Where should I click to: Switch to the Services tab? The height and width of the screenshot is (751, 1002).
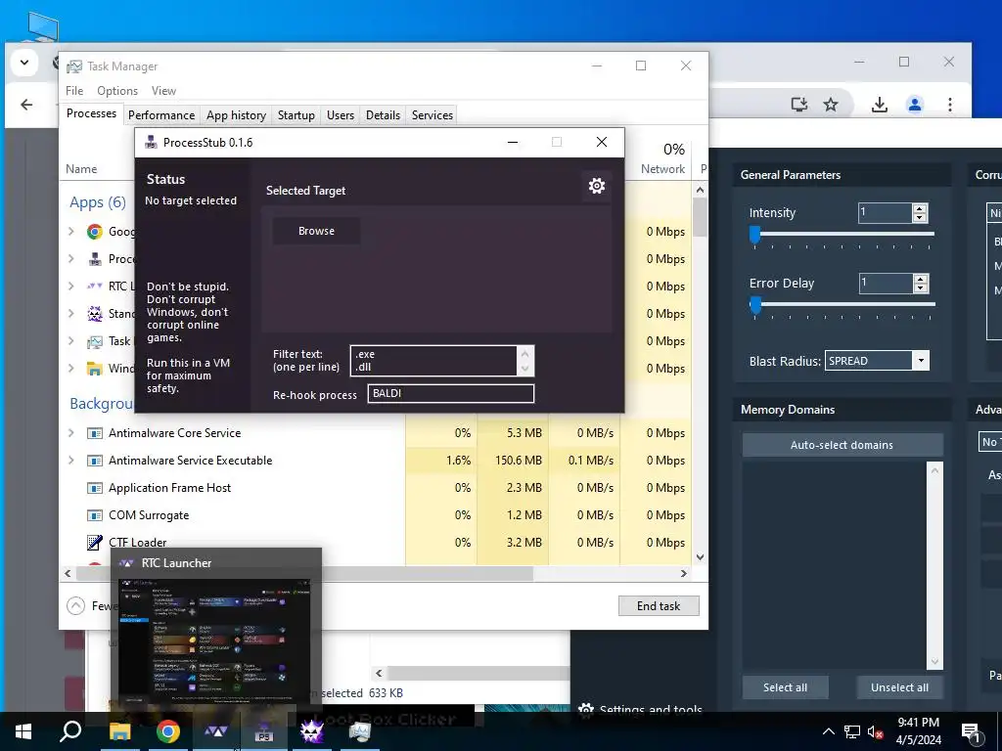coord(432,115)
